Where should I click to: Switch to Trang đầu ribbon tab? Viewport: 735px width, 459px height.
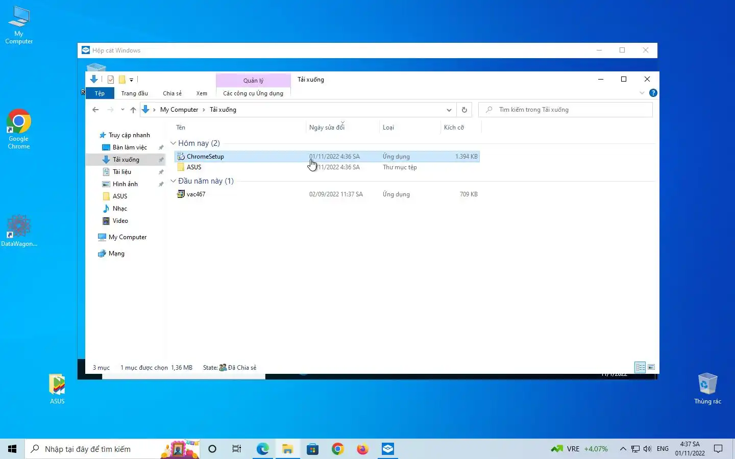135,93
